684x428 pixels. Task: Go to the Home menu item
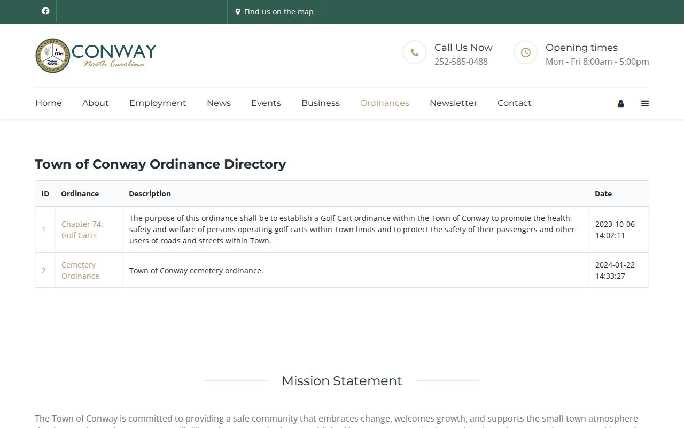[49, 103]
